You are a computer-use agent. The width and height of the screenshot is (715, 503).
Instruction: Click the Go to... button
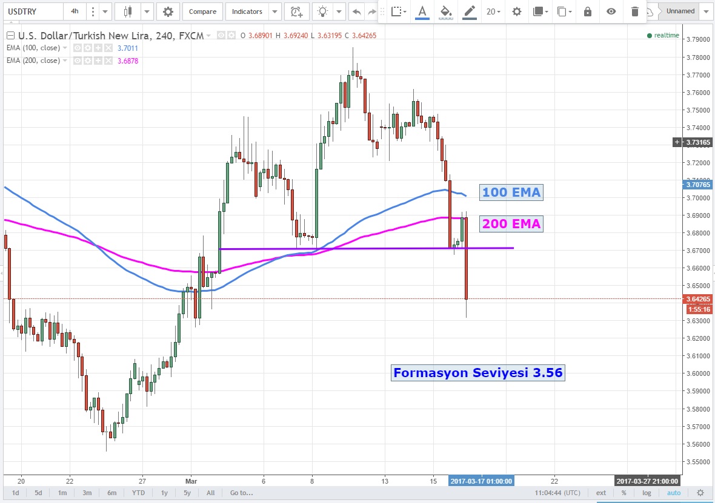[x=241, y=493]
